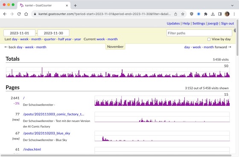The height and width of the screenshot is (157, 239).
Task: Open the shield extension icon
Action: pos(192,14)
